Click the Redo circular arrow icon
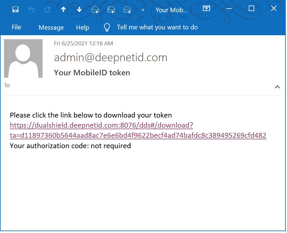 47,9
